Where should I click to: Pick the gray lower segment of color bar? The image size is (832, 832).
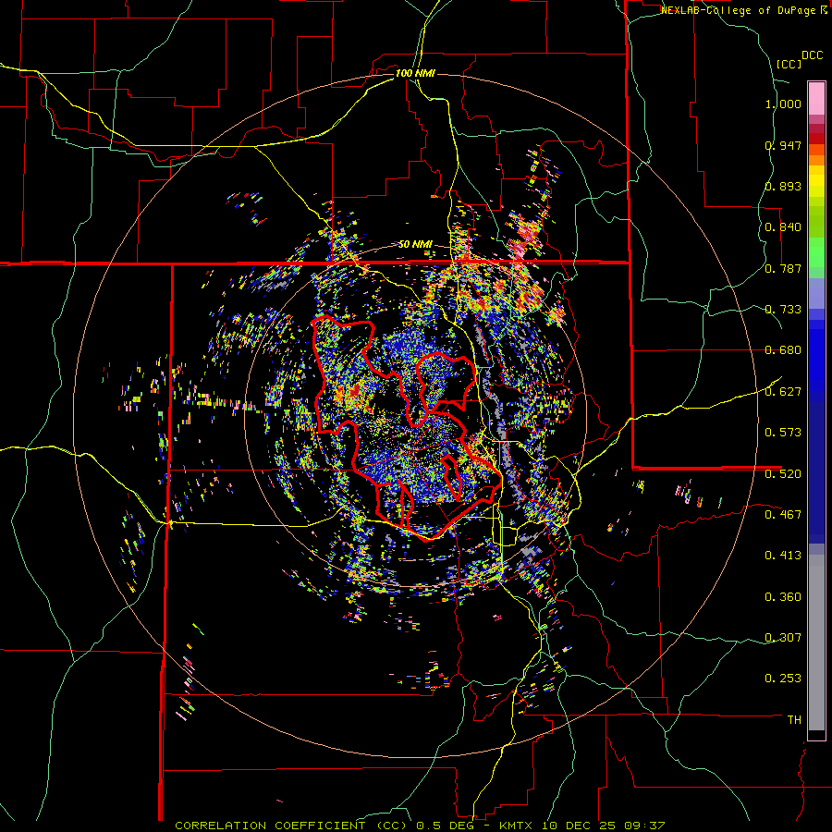(x=816, y=642)
